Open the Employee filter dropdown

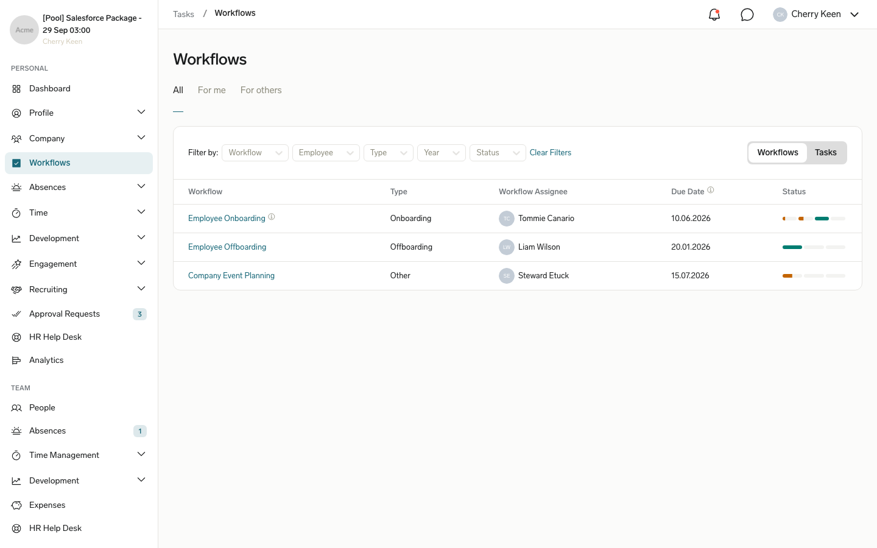(x=326, y=153)
